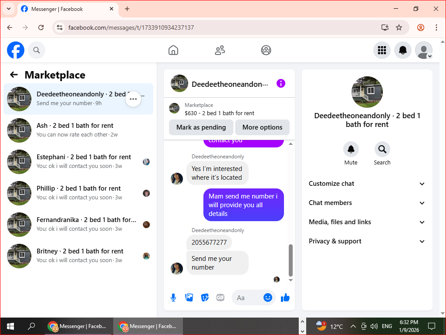
Task: Open the Facebook logo home link
Action: coord(16,50)
